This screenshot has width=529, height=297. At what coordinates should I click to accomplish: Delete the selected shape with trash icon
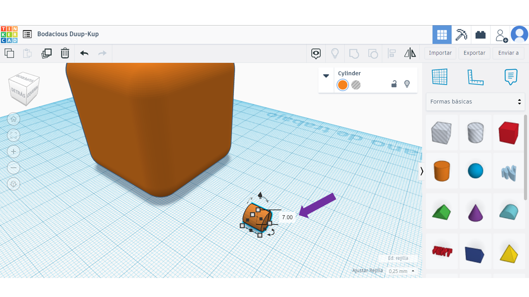[65, 53]
